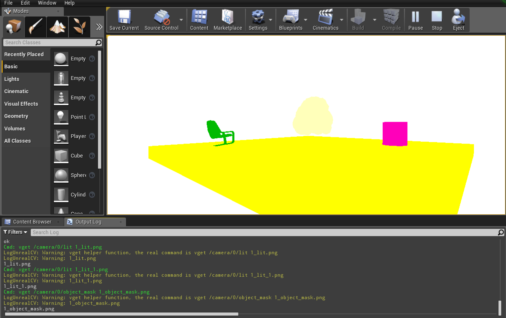506x318 pixels.
Task: Switch to Paint mode
Action: 35,26
